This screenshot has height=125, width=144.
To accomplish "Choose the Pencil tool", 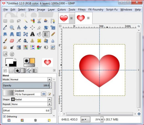I will coord(53,34).
